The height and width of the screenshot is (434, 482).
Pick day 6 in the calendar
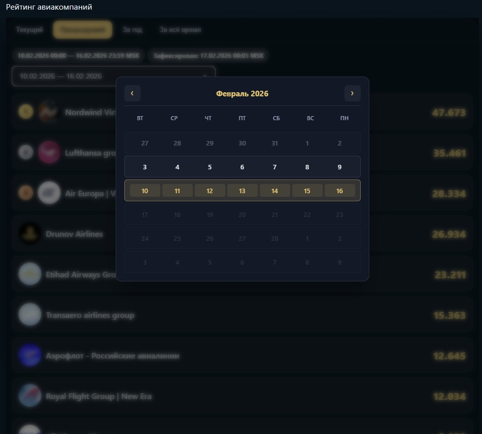242,167
